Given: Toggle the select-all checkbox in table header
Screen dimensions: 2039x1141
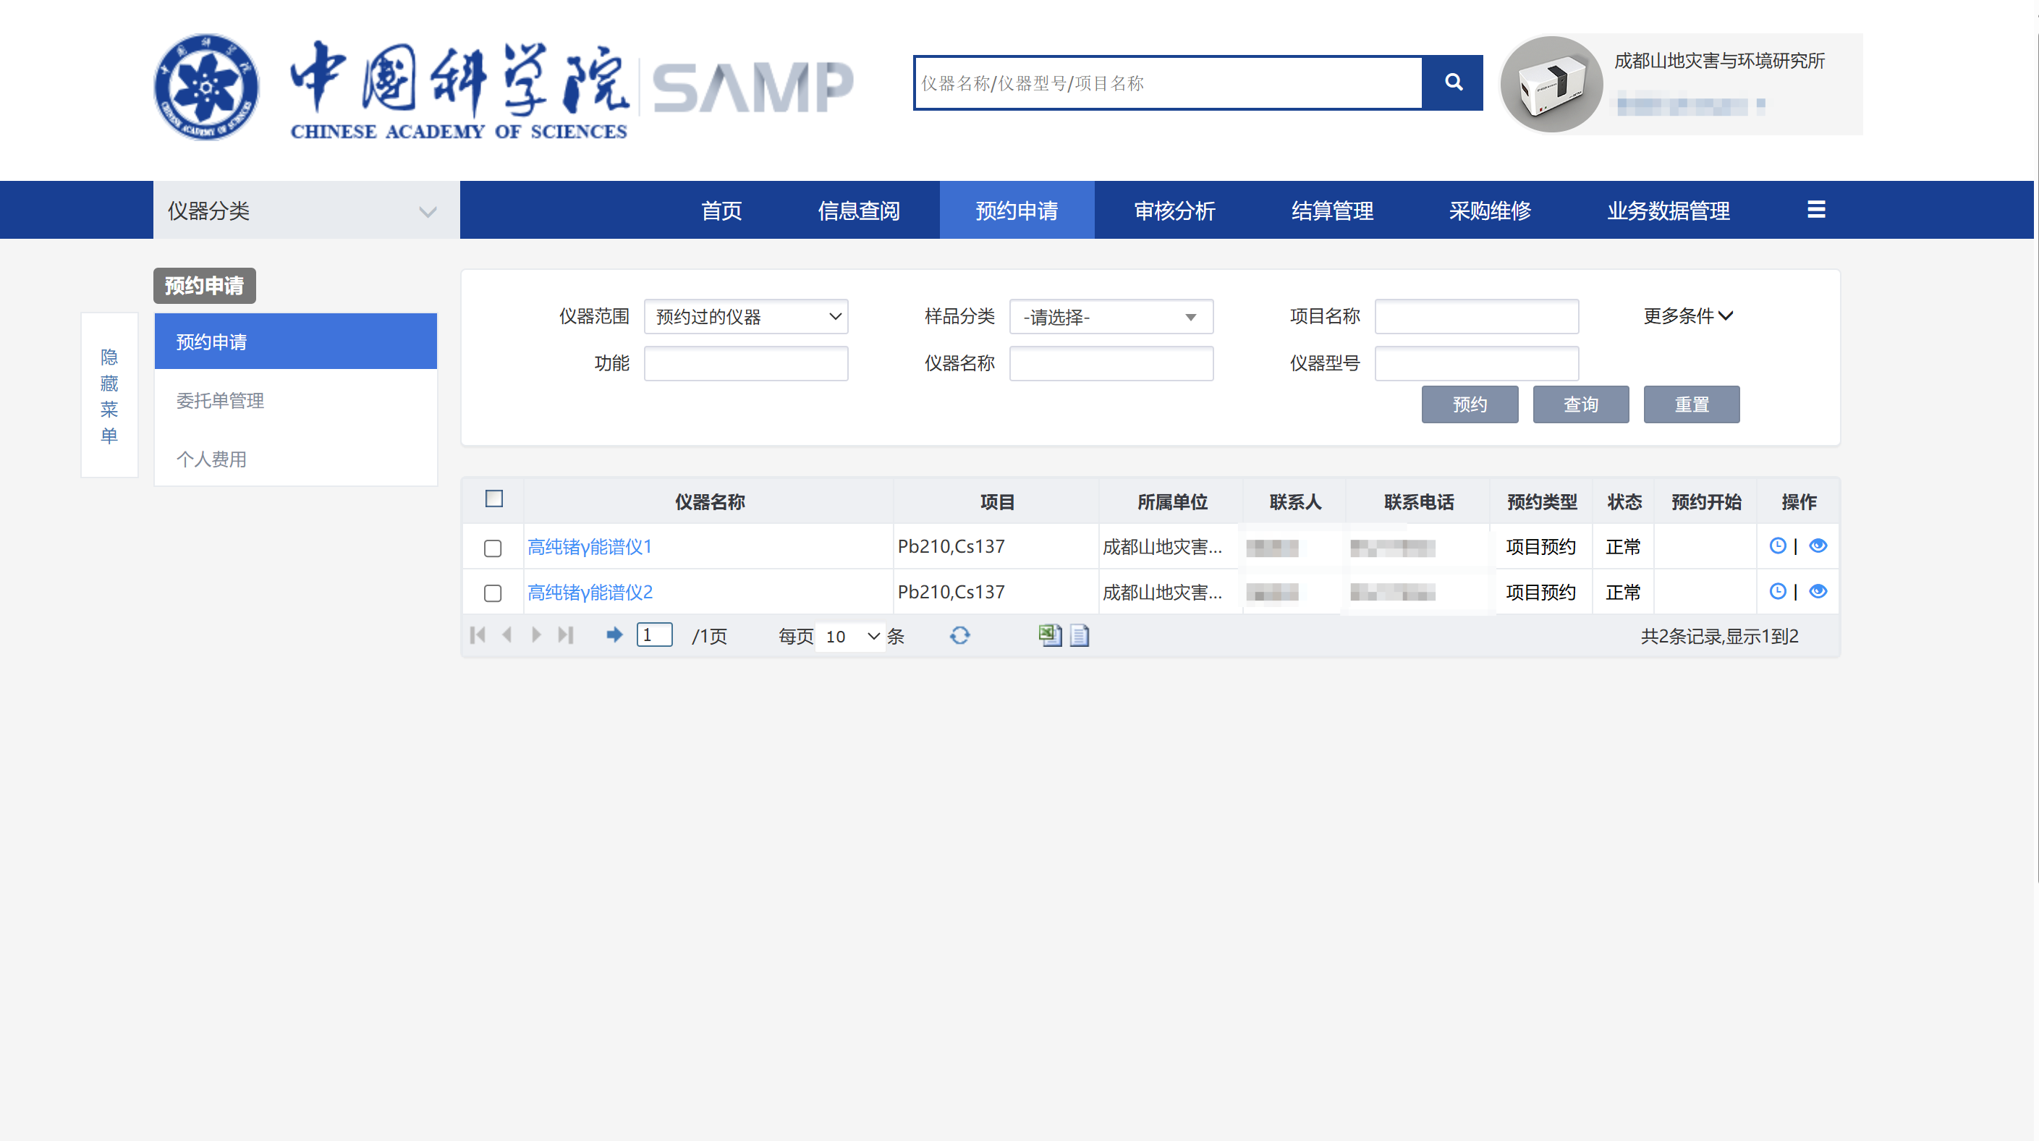Looking at the screenshot, I should pyautogui.click(x=494, y=499).
